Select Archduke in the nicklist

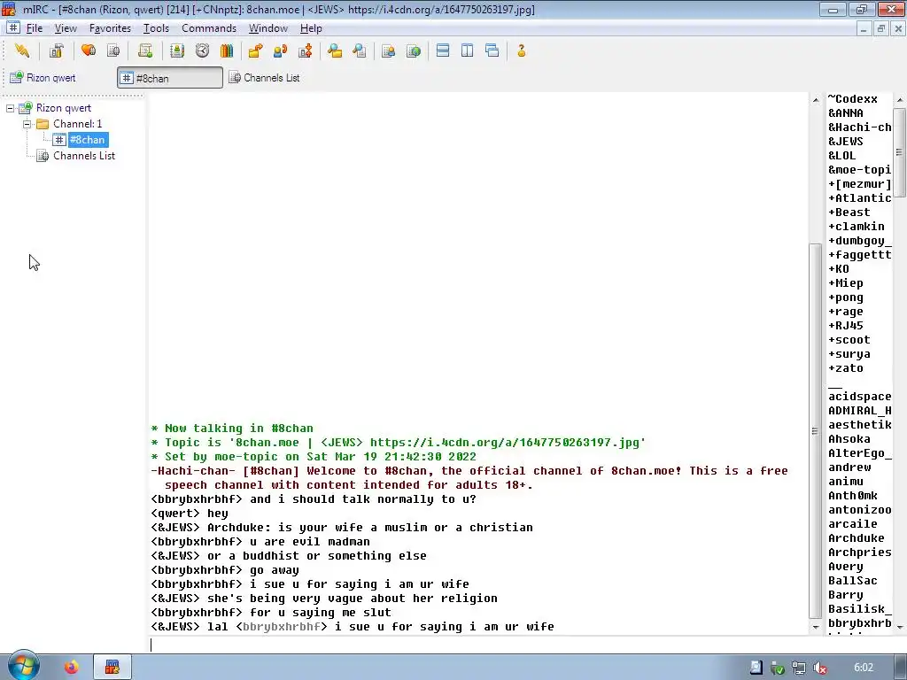(857, 538)
